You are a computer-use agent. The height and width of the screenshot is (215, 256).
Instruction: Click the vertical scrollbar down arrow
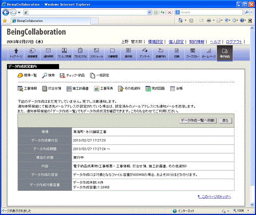point(252,205)
